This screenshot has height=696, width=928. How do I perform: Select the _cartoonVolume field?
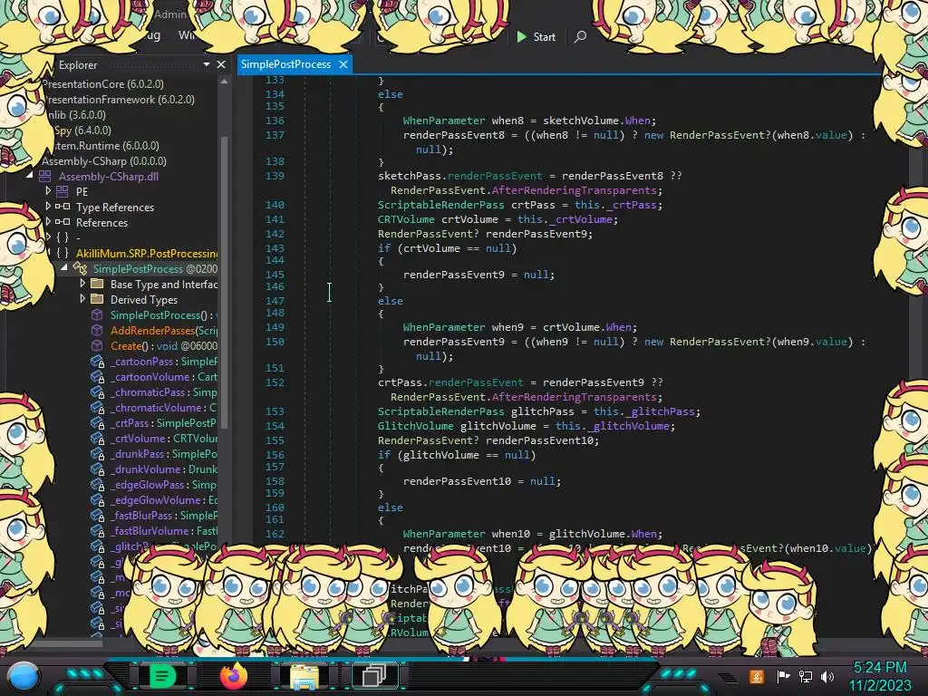163,377
